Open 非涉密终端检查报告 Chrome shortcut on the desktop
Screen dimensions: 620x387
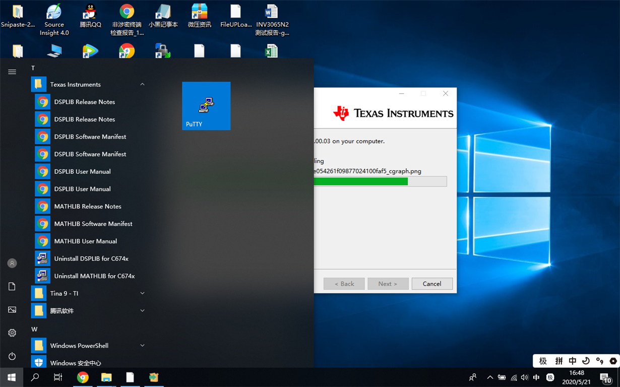pos(127,20)
